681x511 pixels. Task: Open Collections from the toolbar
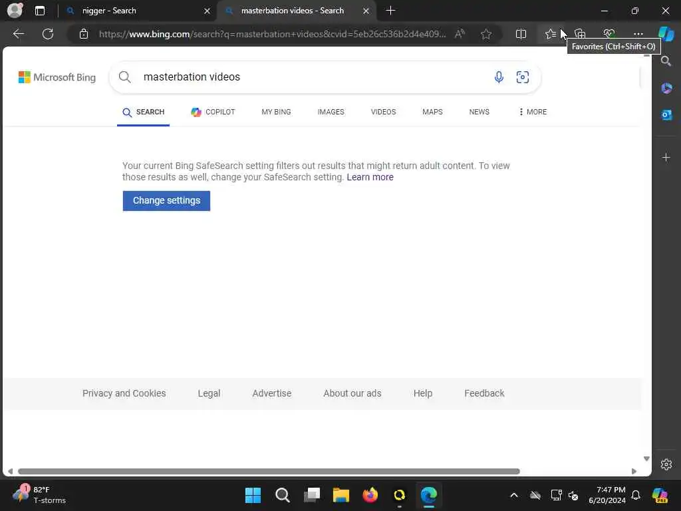(x=580, y=34)
